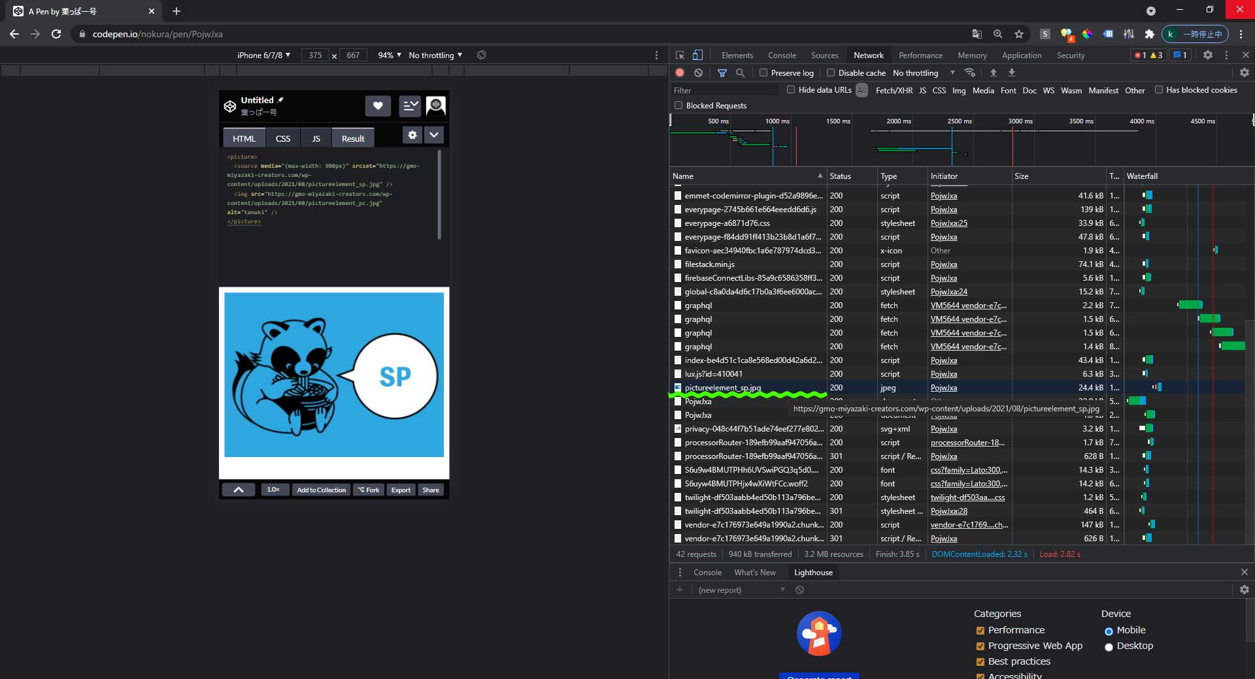1255x679 pixels.
Task: Click Add to Collection button
Action: click(321, 490)
